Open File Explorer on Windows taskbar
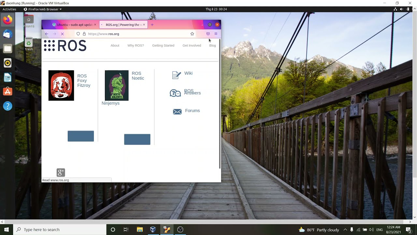 tap(140, 229)
